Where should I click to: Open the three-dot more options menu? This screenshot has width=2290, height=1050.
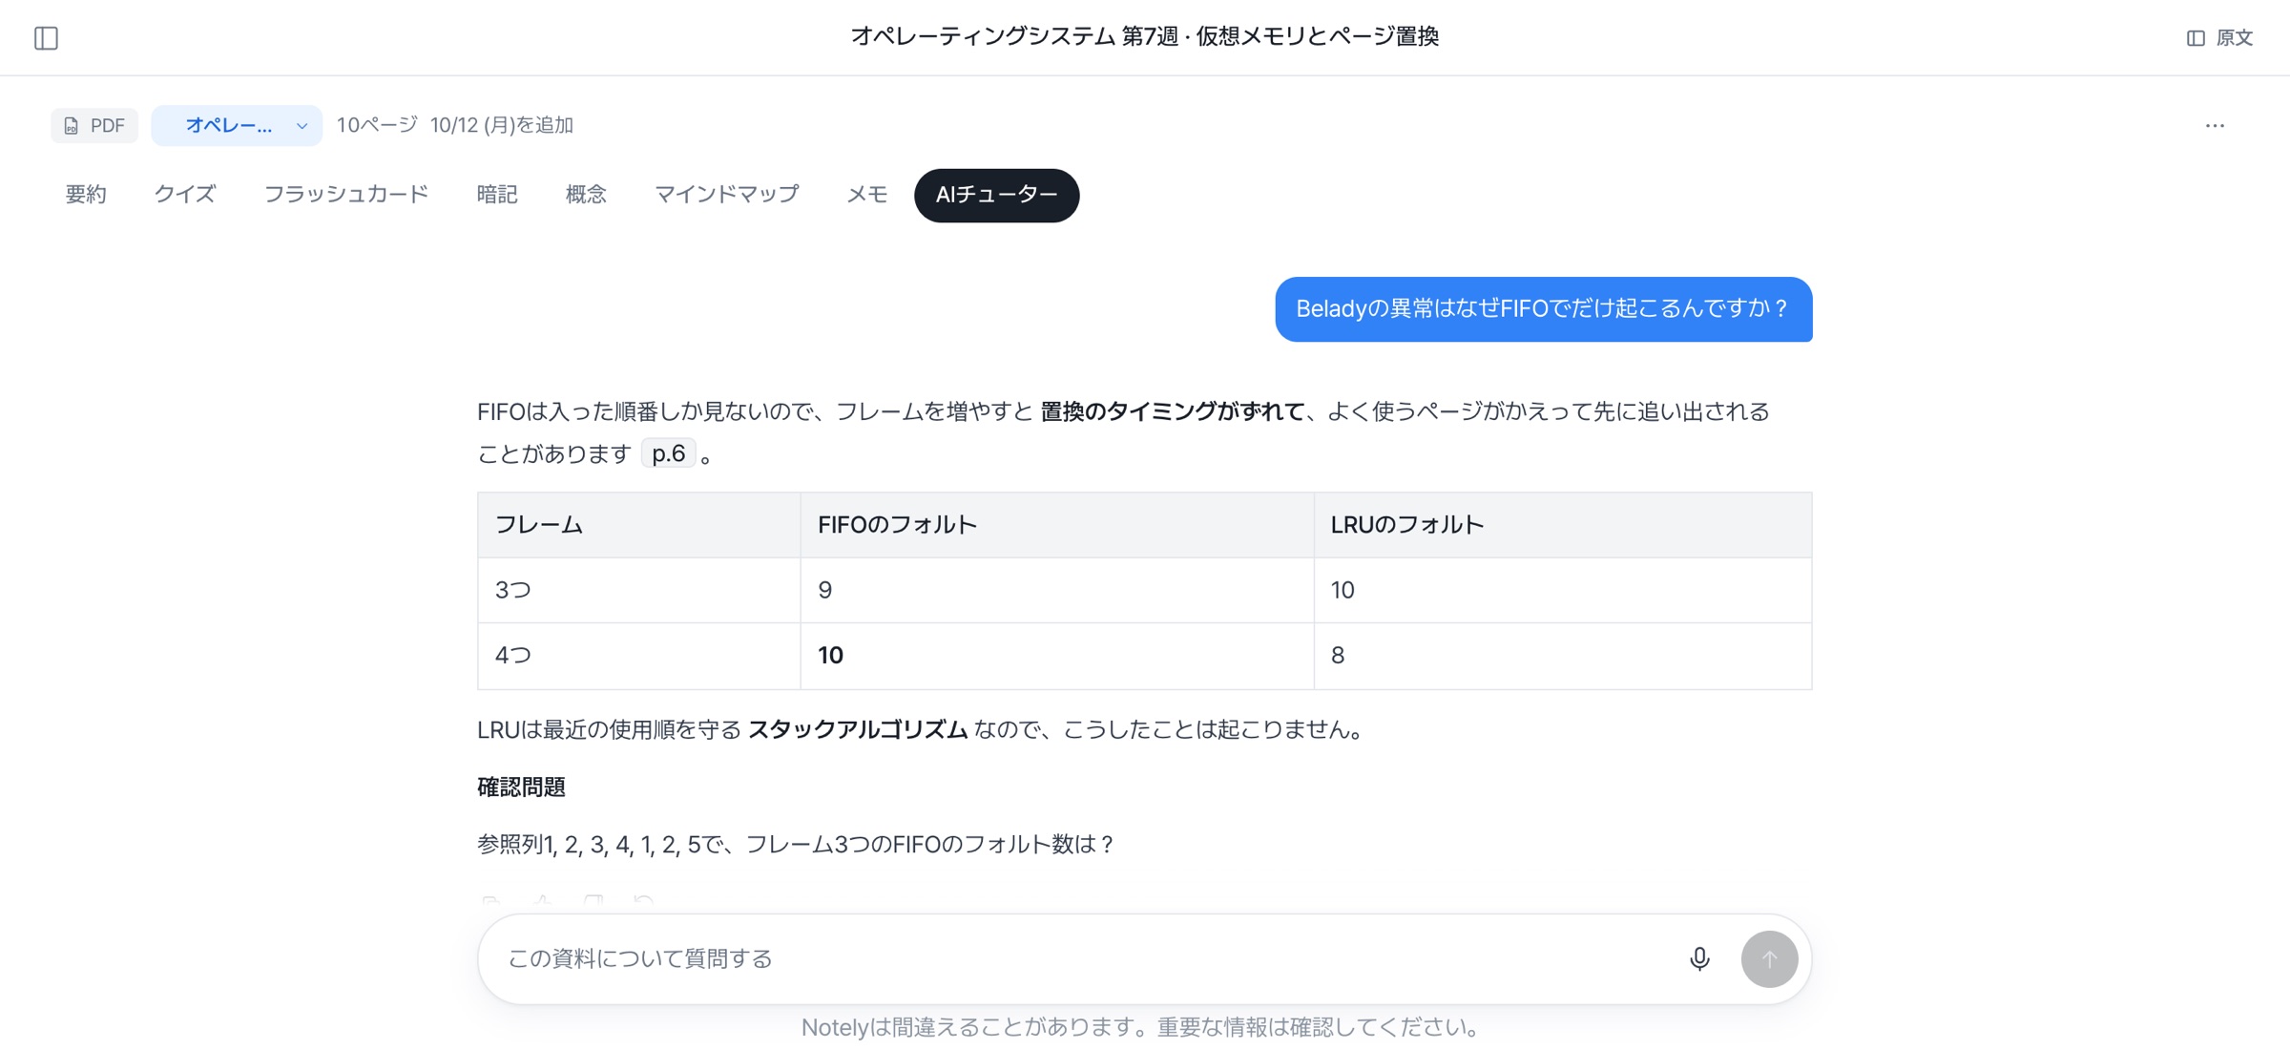coord(2215,125)
